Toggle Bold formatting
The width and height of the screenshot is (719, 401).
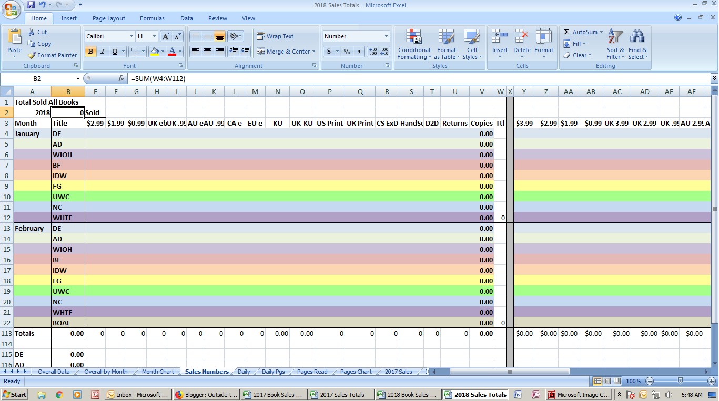90,52
